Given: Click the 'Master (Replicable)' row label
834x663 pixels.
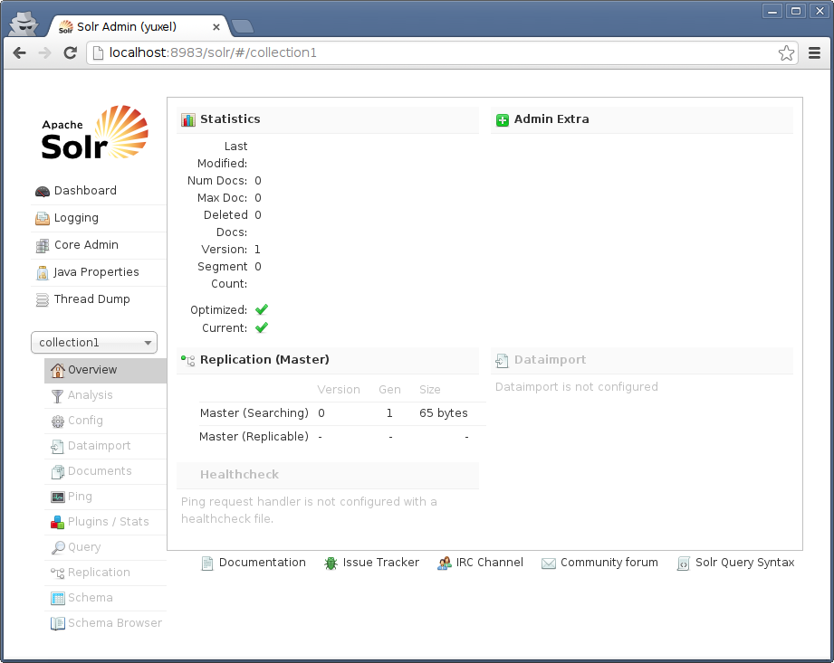Looking at the screenshot, I should [254, 437].
